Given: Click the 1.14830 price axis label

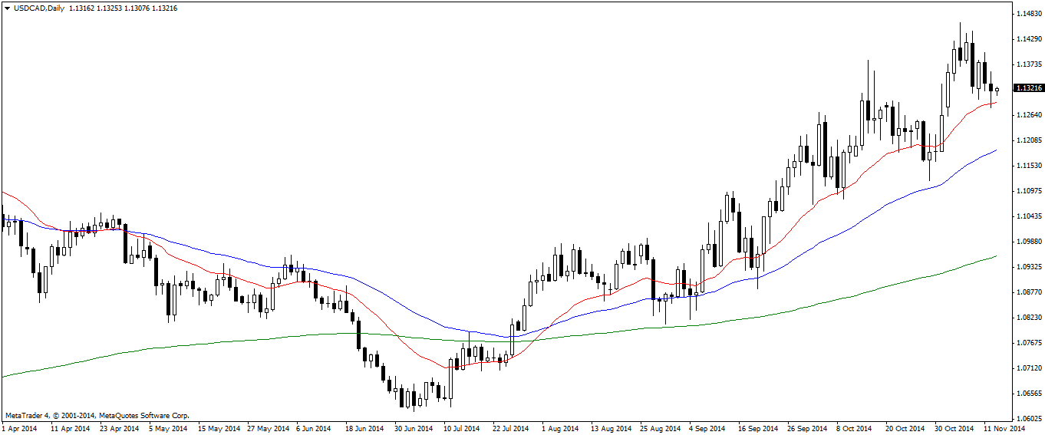Looking at the screenshot, I should [1028, 14].
